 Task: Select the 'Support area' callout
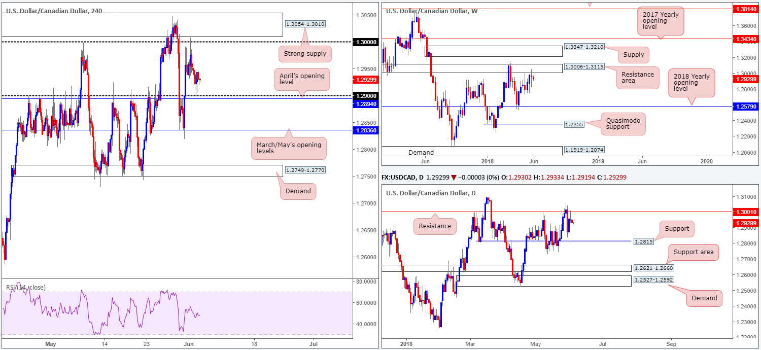[x=694, y=252]
